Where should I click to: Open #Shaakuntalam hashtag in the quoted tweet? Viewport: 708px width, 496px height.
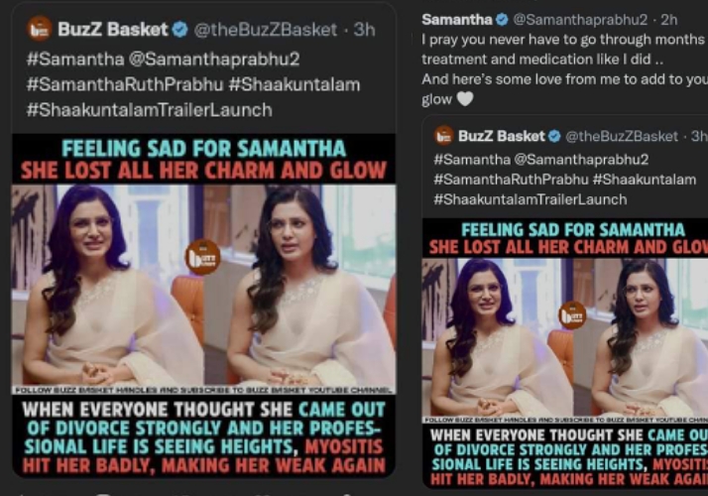click(642, 179)
